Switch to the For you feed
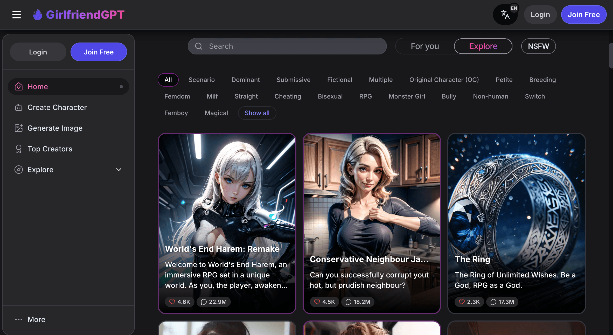This screenshot has height=335, width=613. point(425,46)
